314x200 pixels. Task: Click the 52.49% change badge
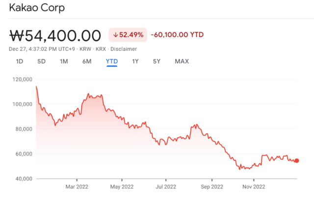tap(128, 35)
